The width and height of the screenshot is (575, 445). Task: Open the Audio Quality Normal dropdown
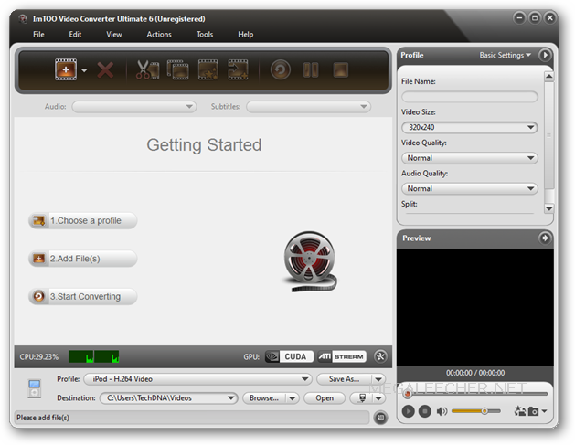pyautogui.click(x=470, y=188)
